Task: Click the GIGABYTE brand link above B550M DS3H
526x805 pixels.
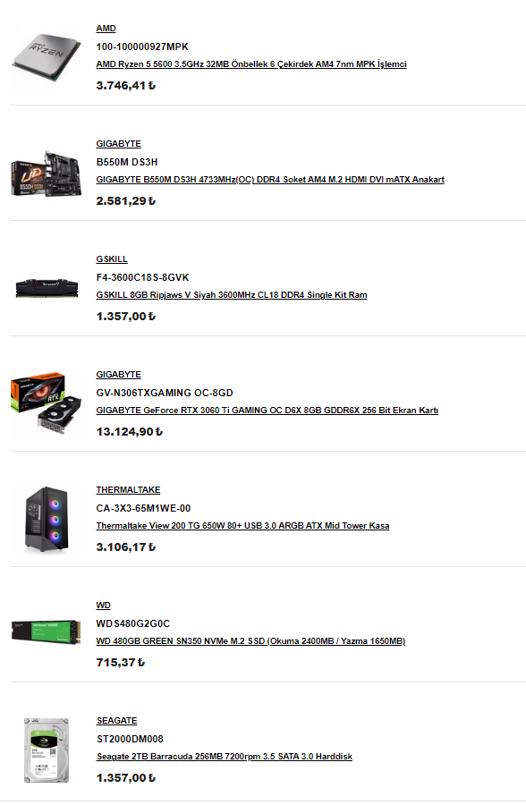Action: [x=118, y=144]
